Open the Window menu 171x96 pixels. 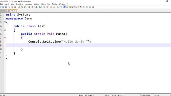(62, 4)
